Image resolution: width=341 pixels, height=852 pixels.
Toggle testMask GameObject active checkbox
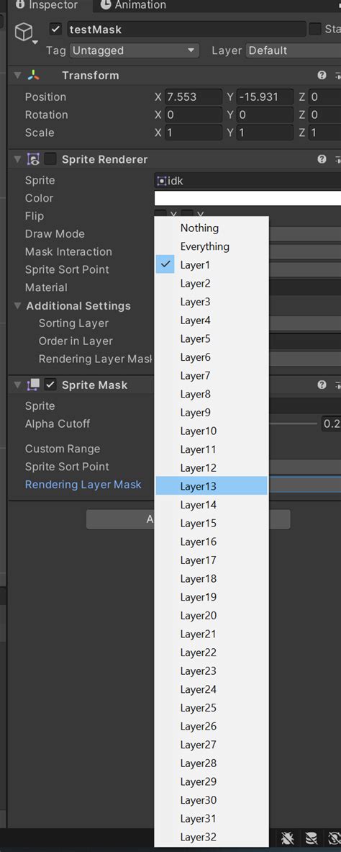click(x=55, y=29)
